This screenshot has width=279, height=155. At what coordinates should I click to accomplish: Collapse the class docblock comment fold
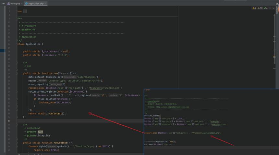click(17, 19)
